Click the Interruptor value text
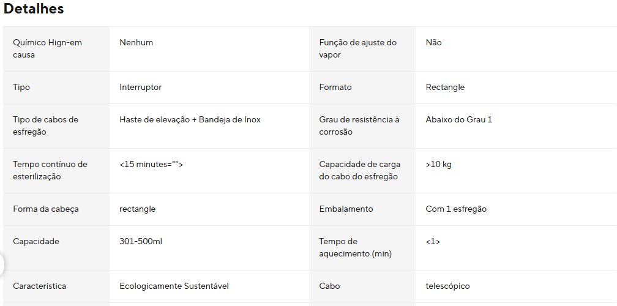Viewport: 617px width, 306px height. 140,88
